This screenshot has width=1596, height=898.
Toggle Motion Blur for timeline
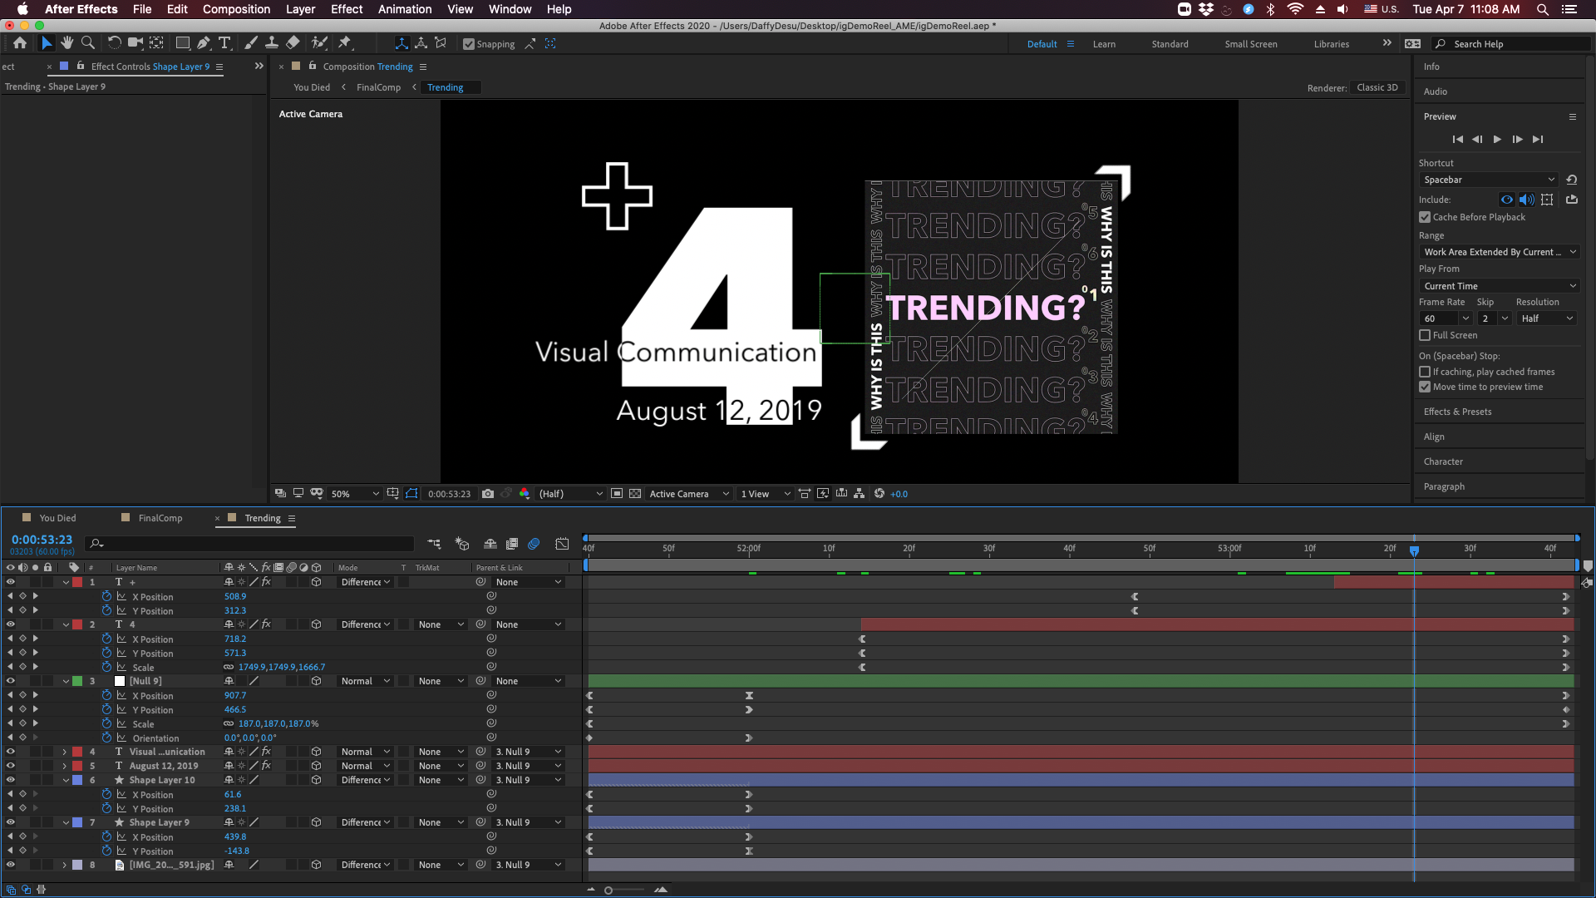(x=534, y=544)
